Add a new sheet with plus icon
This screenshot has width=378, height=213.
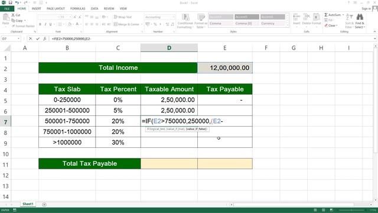click(x=44, y=205)
